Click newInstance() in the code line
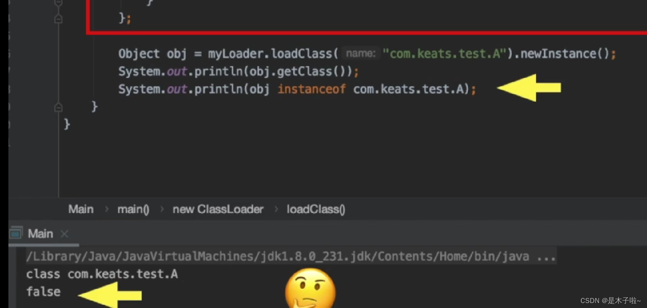647x308 pixels. [565, 54]
